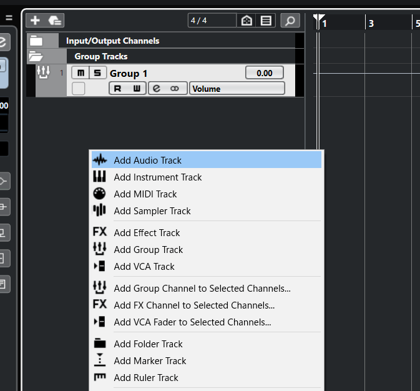The image size is (420, 391).
Task: Choose Add Audio Track from menu
Action: click(x=148, y=161)
